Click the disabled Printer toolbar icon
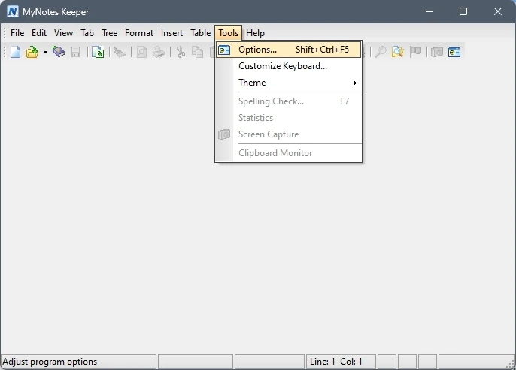 (159, 52)
